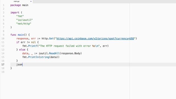176x99 pixels.
Task: Select the main.go tab
Action: 16,1
